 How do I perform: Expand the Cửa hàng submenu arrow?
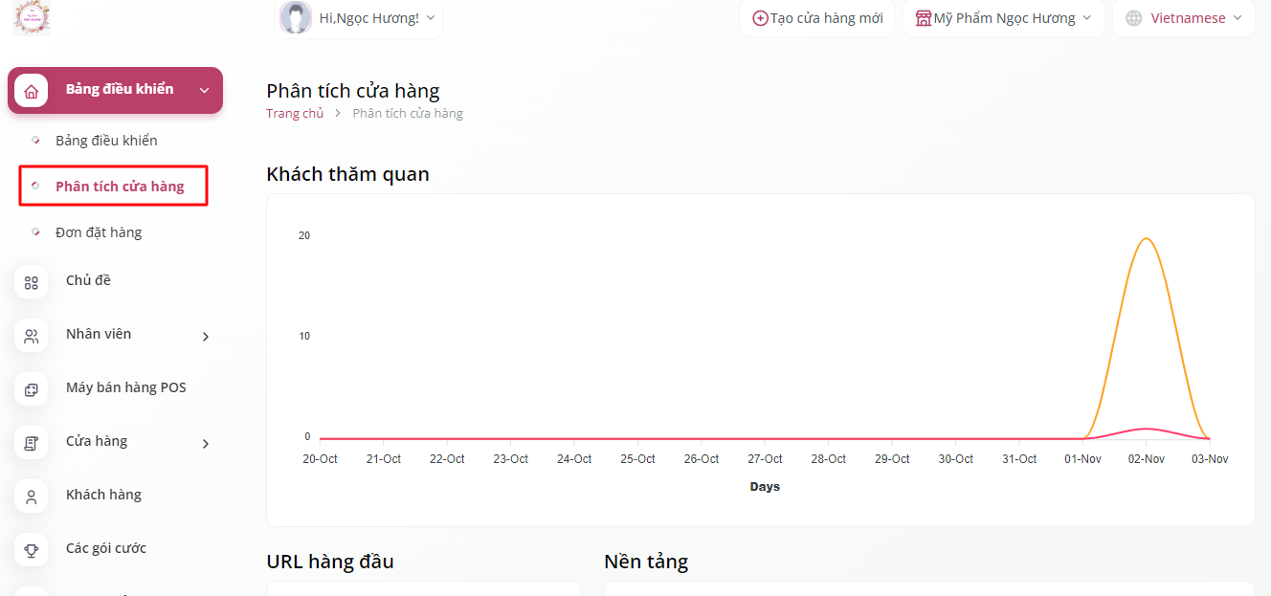tap(206, 444)
